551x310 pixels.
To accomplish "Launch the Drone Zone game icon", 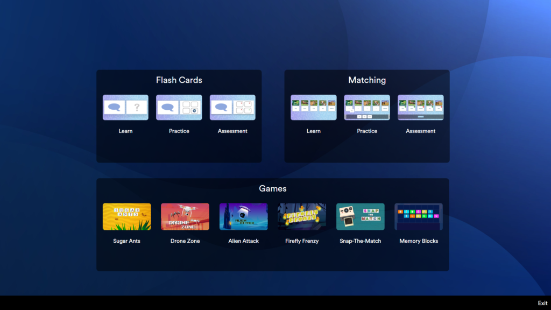I will pos(185,216).
